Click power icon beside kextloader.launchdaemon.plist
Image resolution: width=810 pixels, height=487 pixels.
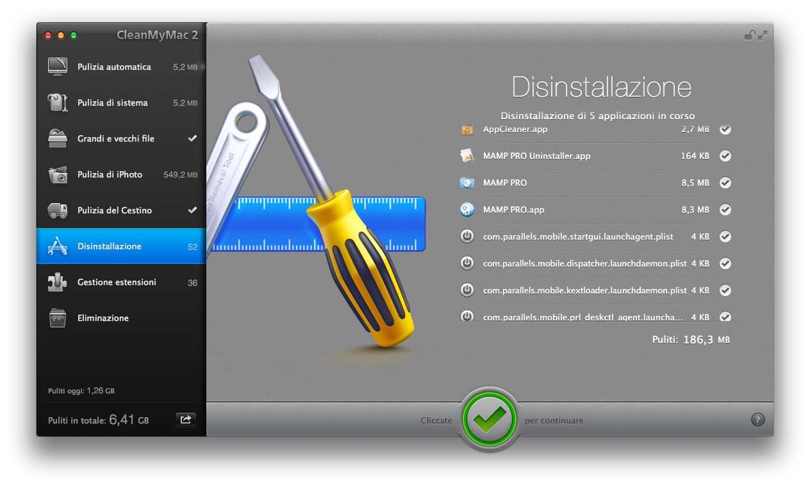pos(467,290)
